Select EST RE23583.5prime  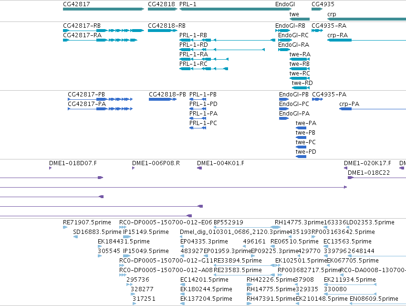point(244,275)
